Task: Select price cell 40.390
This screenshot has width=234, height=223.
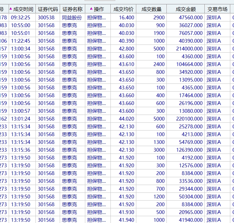Action: point(126,41)
